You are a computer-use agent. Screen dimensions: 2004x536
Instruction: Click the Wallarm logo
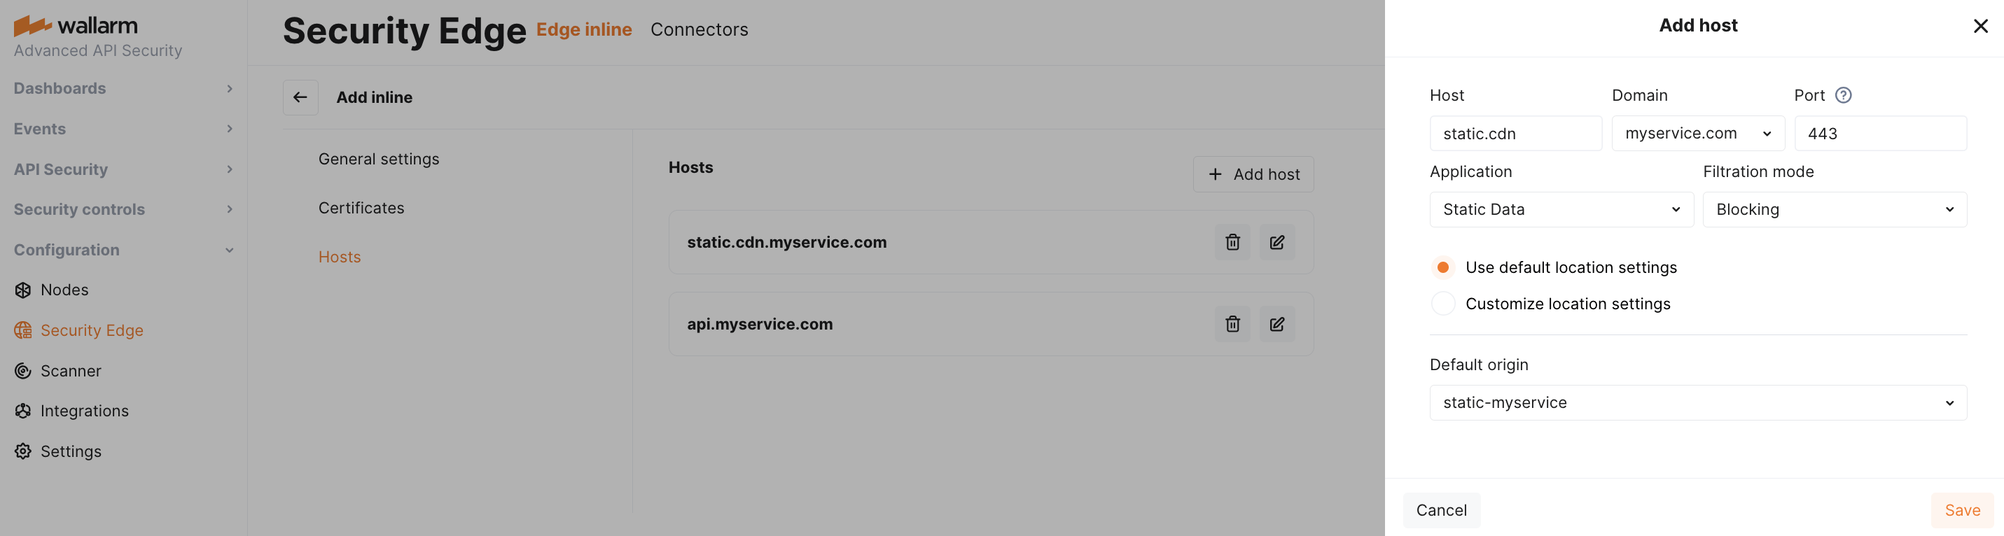[76, 26]
